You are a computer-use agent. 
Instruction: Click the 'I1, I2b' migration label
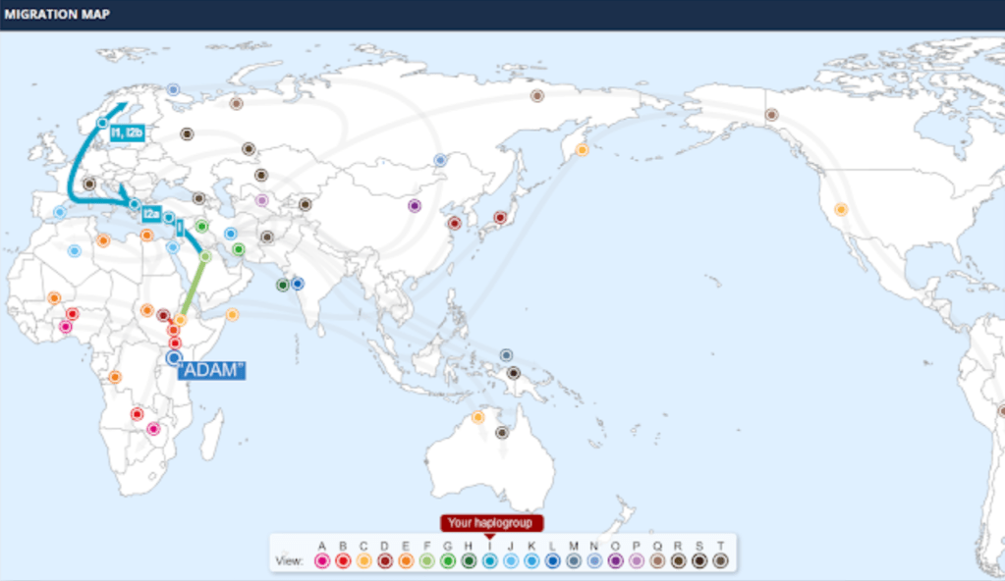128,132
